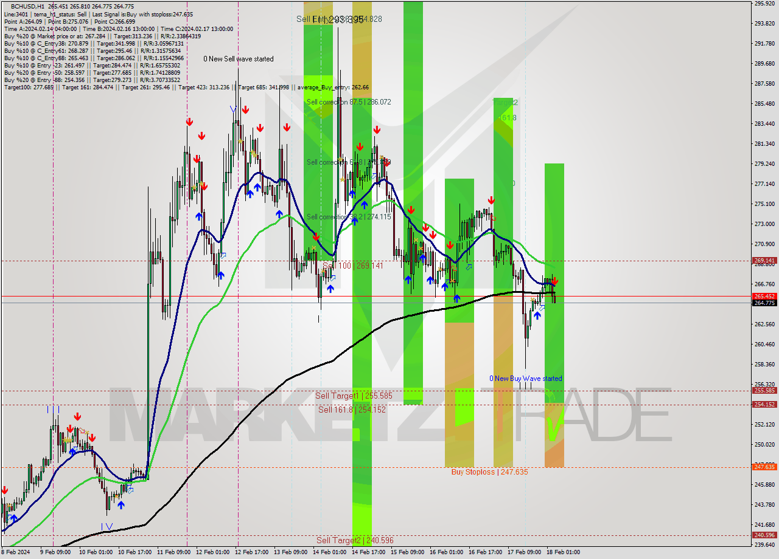Screen dimensions: 779x559
Task: Select the 'Sell Target1 | 255.585' label
Action: (354, 396)
